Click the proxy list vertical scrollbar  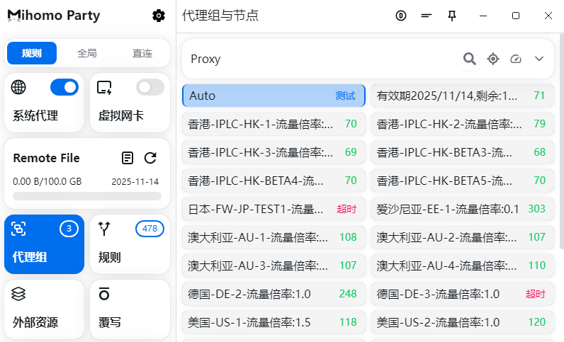[x=562, y=141]
